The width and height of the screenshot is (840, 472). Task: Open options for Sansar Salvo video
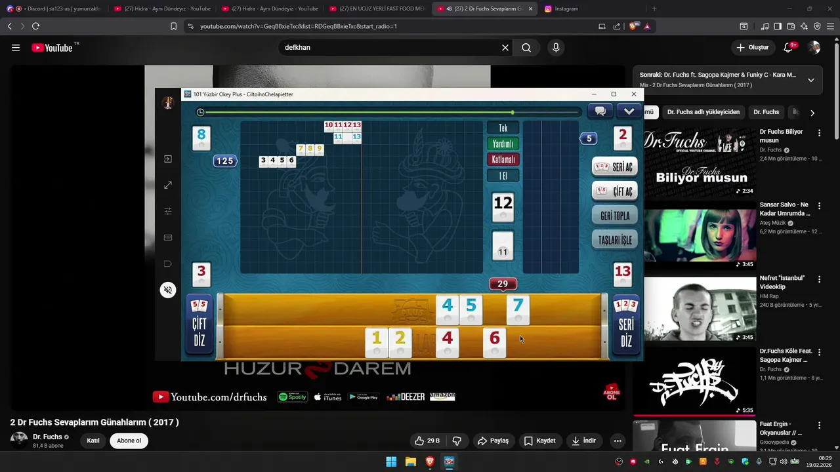pyautogui.click(x=819, y=205)
